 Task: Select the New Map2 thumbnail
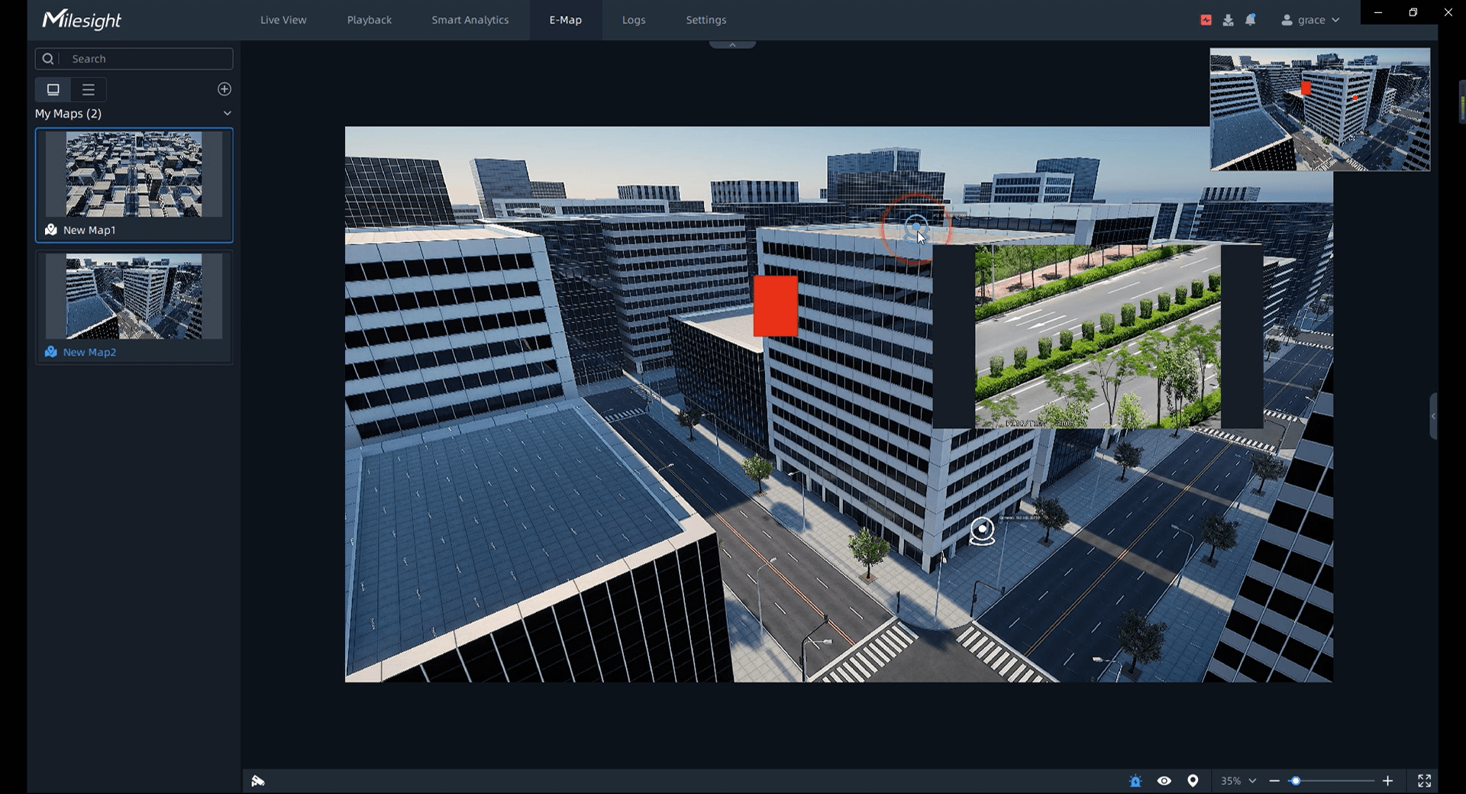point(134,298)
